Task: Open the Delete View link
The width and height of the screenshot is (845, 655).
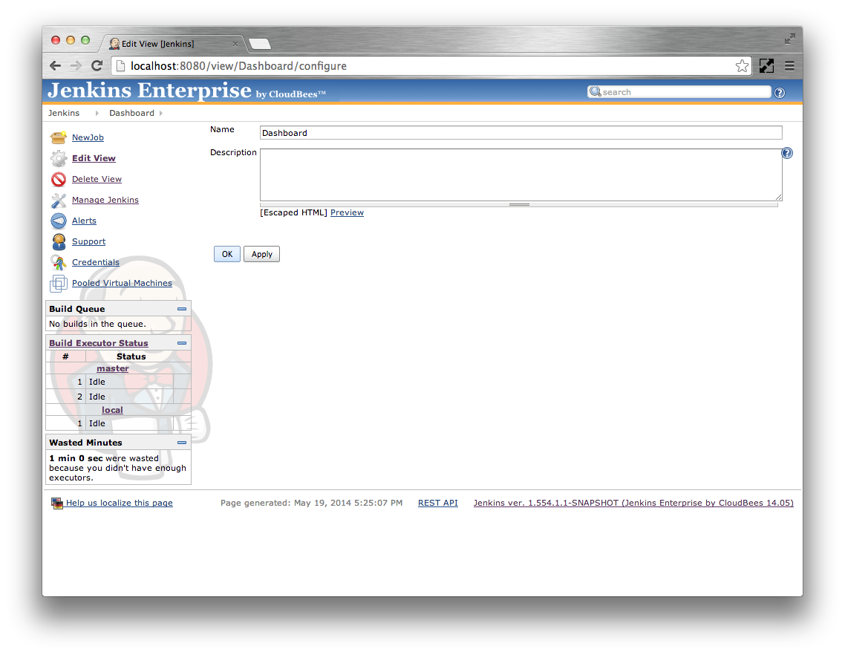Action: click(97, 179)
